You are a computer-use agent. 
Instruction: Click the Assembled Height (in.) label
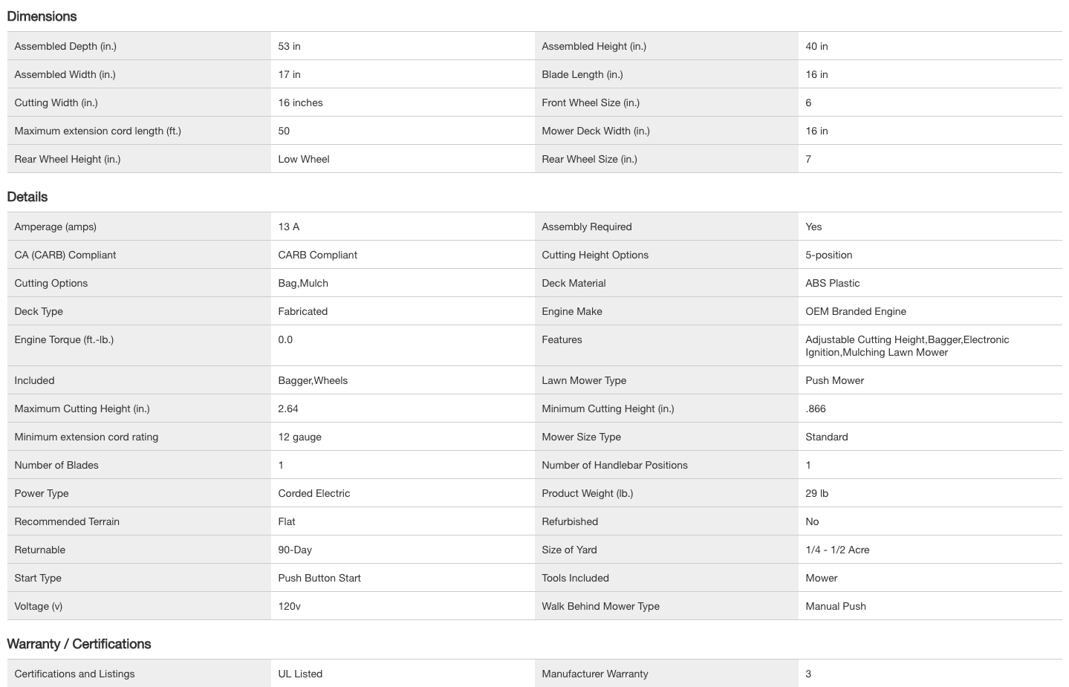pos(594,46)
